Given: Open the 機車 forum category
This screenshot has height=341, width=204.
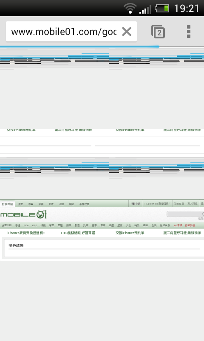Looking at the screenshot, I should click(94, 225).
